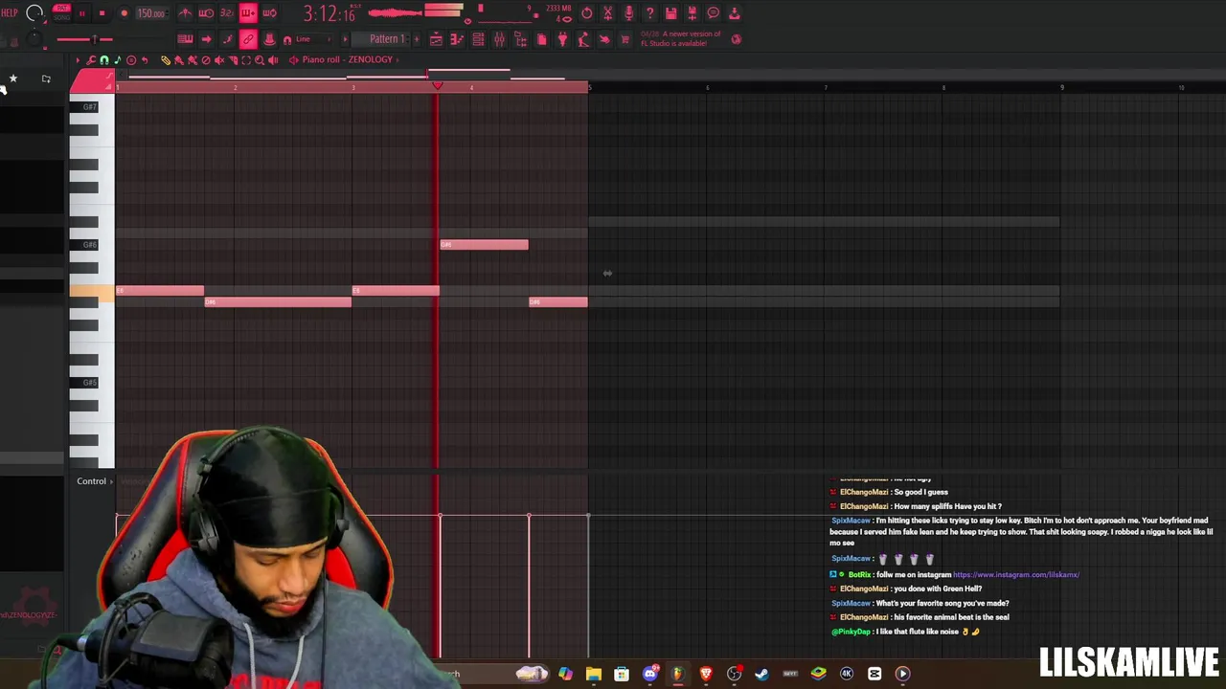Viewport: 1226px width, 689px height.
Task: Select the slice tool icon
Action: pyautogui.click(x=233, y=60)
